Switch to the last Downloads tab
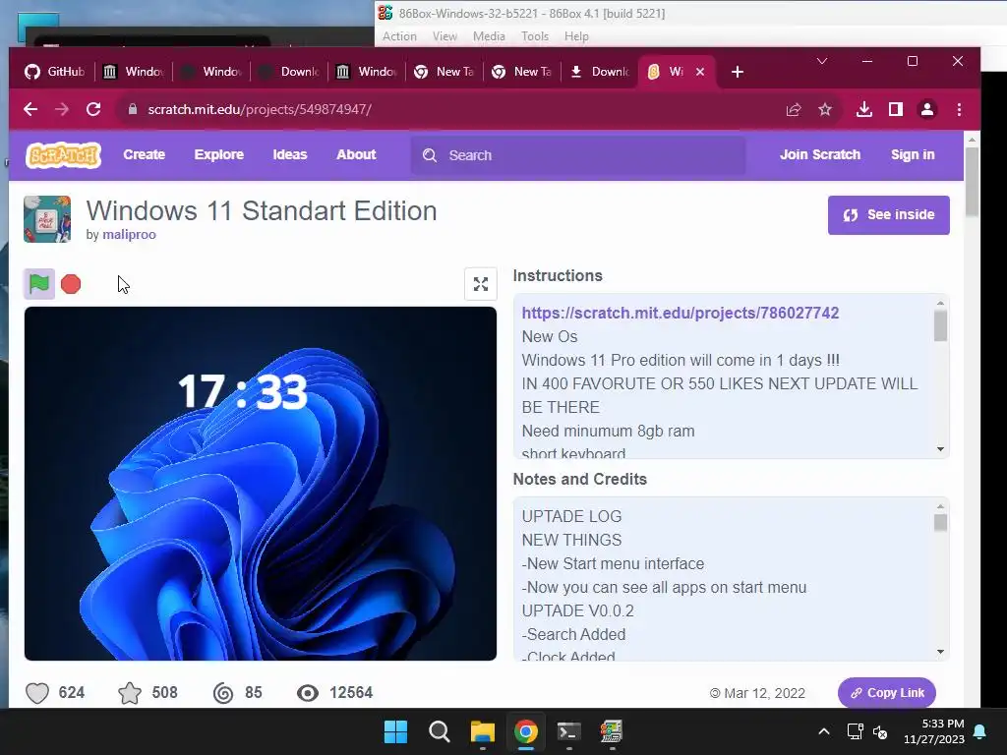This screenshot has height=755, width=1007. [599, 72]
